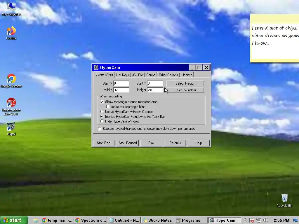Reset settings with the Defaults button
Image resolution: width=299 pixels, height=224 pixels.
[175, 143]
